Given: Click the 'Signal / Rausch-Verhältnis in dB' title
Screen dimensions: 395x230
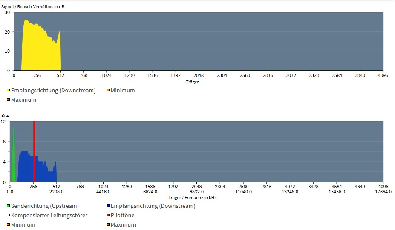Looking at the screenshot, I should pos(33,7).
